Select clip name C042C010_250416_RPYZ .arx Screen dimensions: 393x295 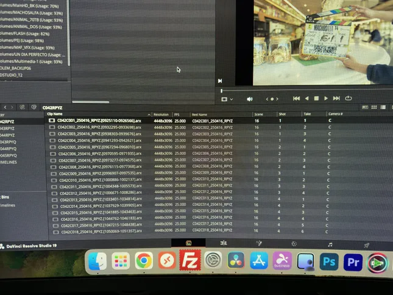101,180
